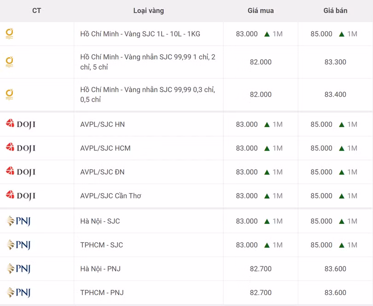373x306 pixels.
Task: Click the SJC logo in the 1 chỉ, 2 chỉ, 5 chỉ row
Action: 9,62
